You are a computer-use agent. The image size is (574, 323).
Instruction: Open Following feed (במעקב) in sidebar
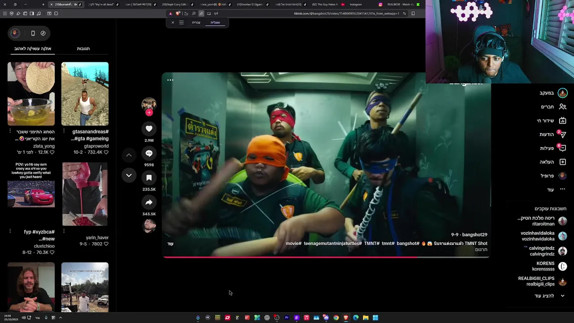click(553, 93)
